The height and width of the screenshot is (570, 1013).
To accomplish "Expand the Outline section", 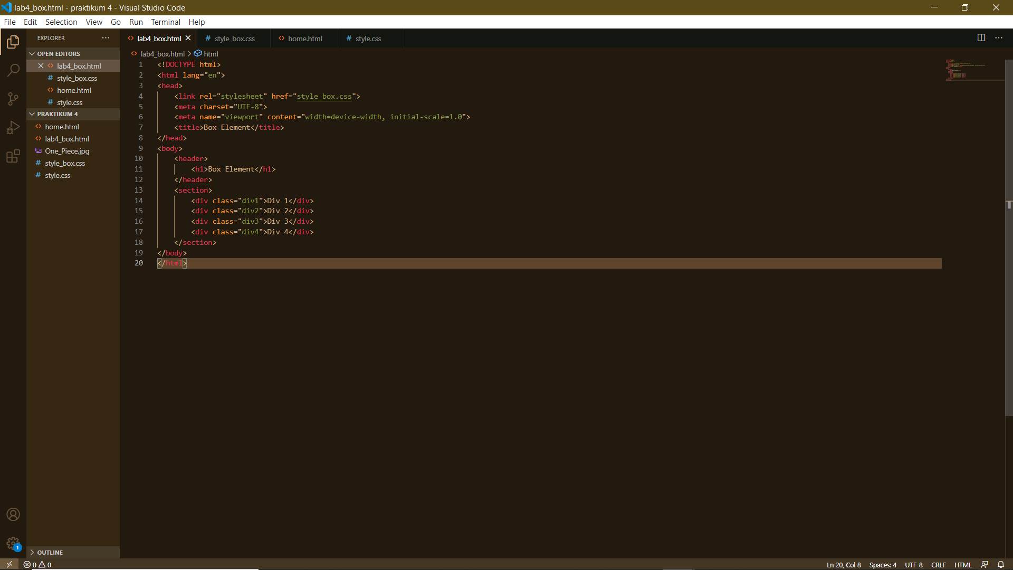I will coord(73,553).
